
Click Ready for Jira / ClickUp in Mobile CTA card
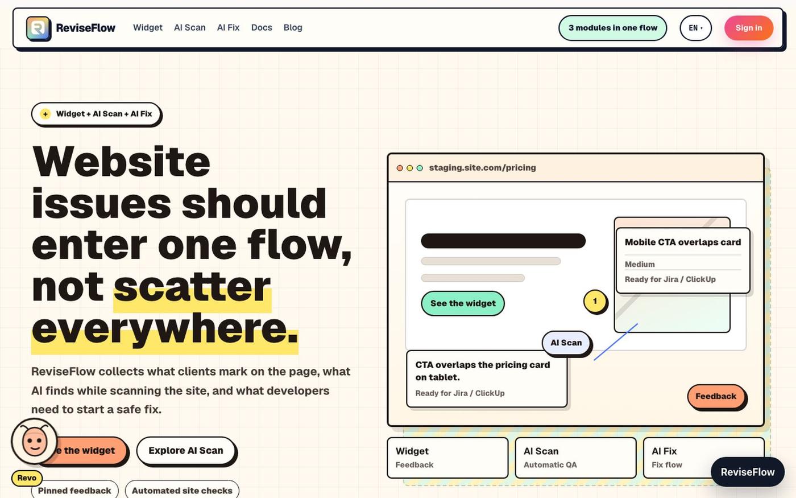670,279
